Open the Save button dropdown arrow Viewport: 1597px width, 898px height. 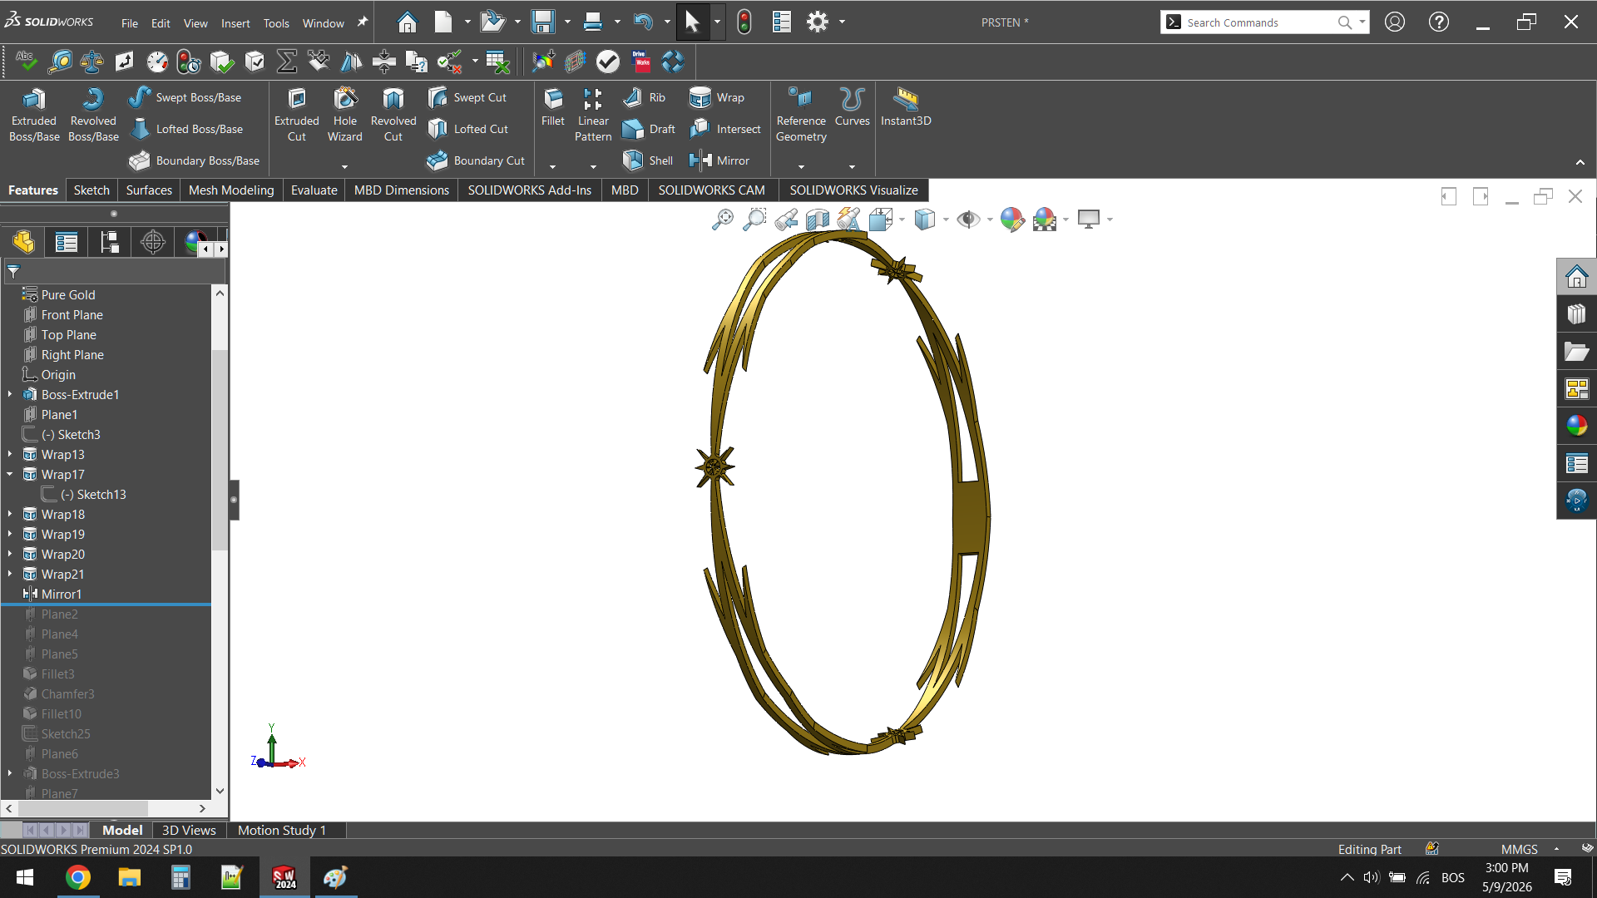[567, 22]
